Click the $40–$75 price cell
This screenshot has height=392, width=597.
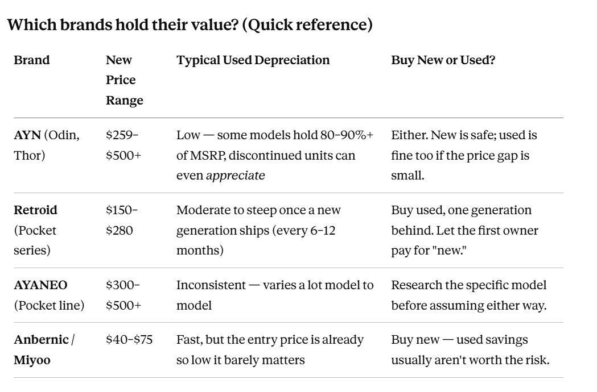click(x=129, y=340)
